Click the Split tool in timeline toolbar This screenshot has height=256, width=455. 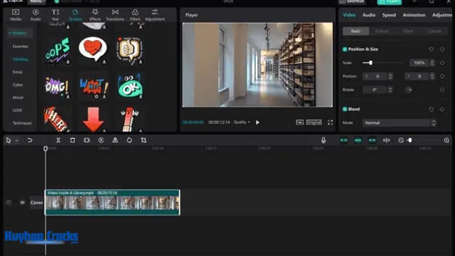click(58, 140)
